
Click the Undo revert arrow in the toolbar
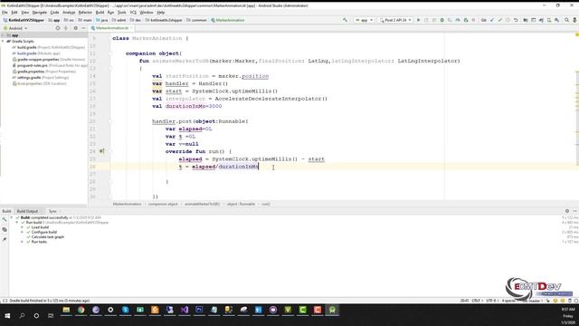[516, 20]
